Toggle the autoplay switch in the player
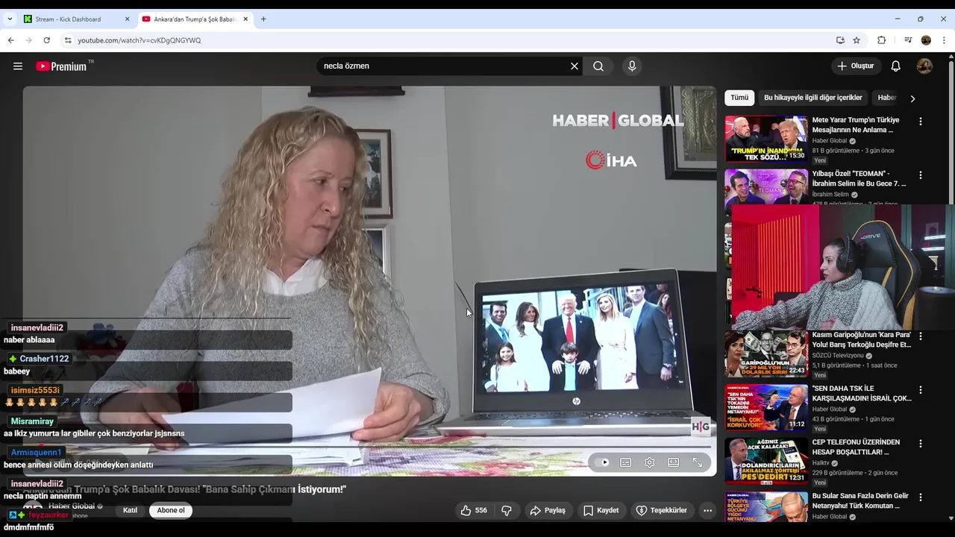The height and width of the screenshot is (537, 955). (604, 462)
